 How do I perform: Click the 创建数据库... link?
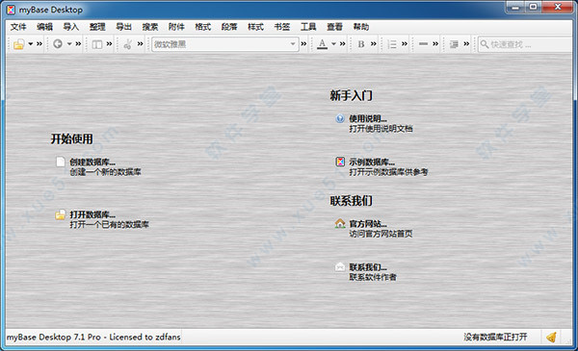[92, 162]
